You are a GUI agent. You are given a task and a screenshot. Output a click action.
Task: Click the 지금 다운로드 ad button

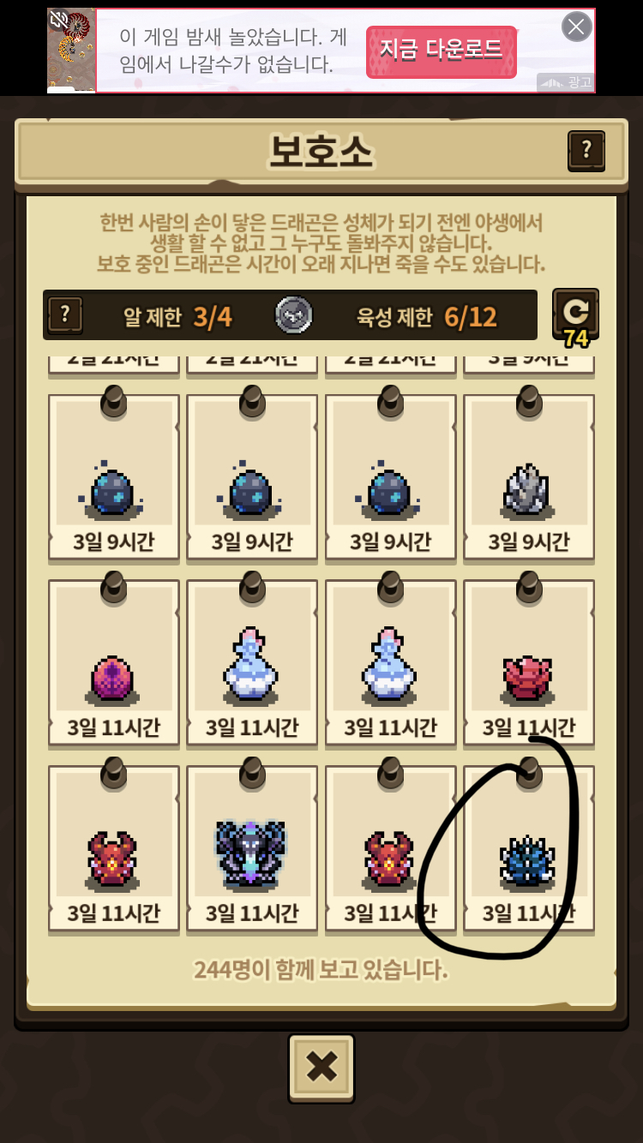coord(442,51)
